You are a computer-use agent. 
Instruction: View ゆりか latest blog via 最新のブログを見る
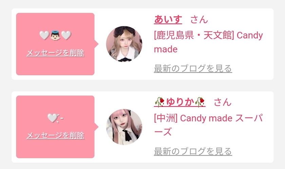click(193, 151)
